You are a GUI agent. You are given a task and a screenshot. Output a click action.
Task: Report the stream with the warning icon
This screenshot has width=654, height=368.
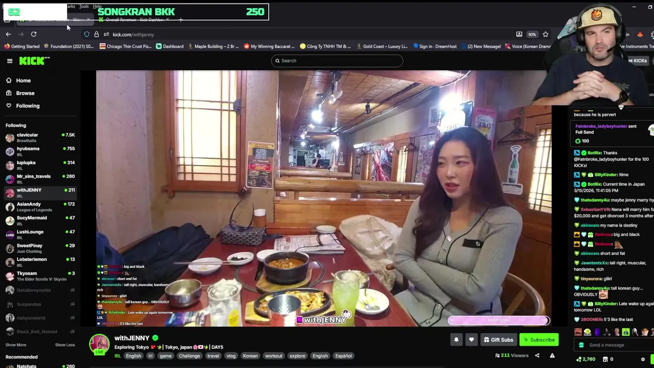[x=552, y=356]
